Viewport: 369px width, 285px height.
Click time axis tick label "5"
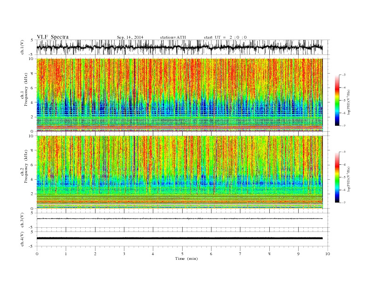tap(182, 254)
